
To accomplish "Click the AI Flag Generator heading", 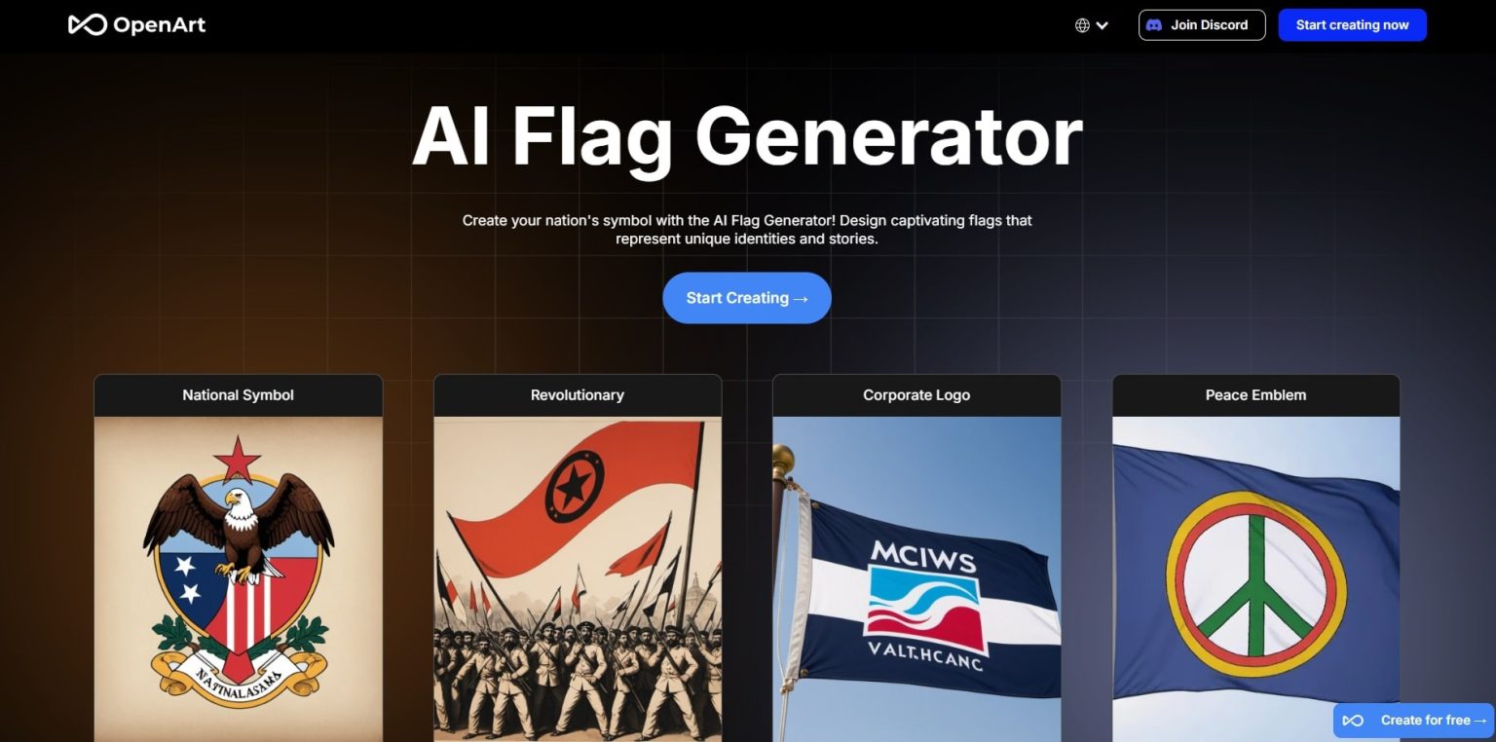I will tap(747, 137).
